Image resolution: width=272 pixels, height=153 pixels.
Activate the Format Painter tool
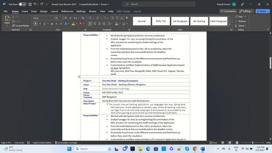[20, 25]
